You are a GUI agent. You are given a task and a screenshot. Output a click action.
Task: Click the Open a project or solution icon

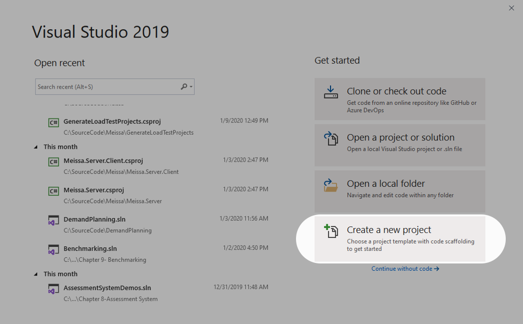(x=331, y=138)
